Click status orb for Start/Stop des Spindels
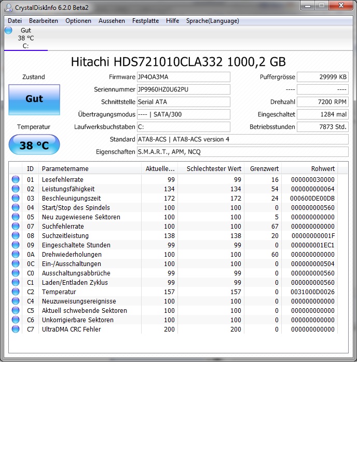Screen dimensions: 357x475 click(x=16, y=207)
